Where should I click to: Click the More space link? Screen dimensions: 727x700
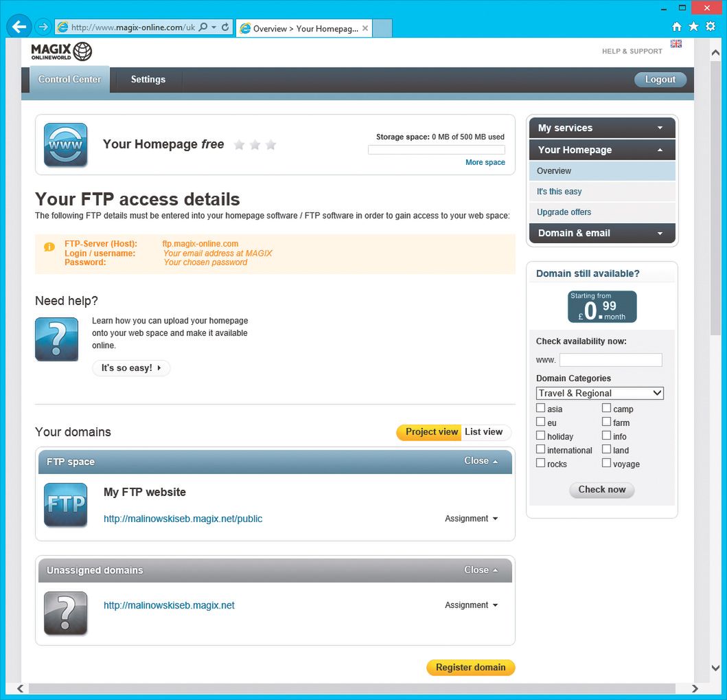[485, 162]
